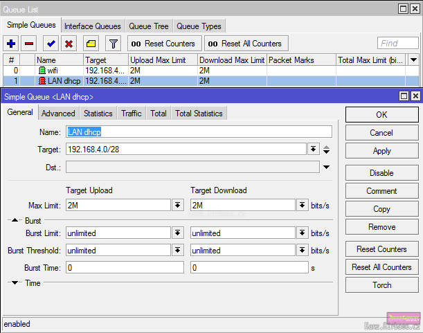Click green wifi queue icon
423x333 pixels.
[42, 71]
